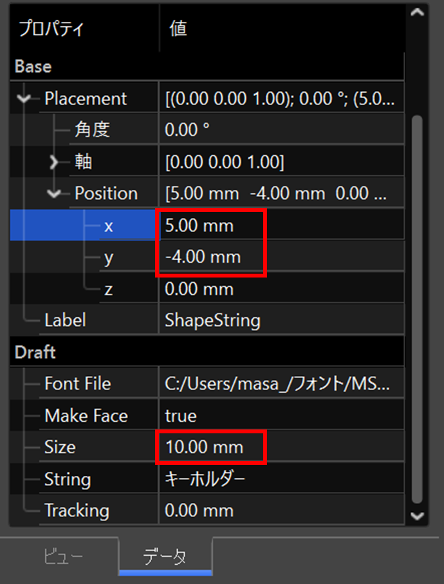The image size is (444, 584).
Task: Click the scrollbar up arrow
Action: pos(417,12)
